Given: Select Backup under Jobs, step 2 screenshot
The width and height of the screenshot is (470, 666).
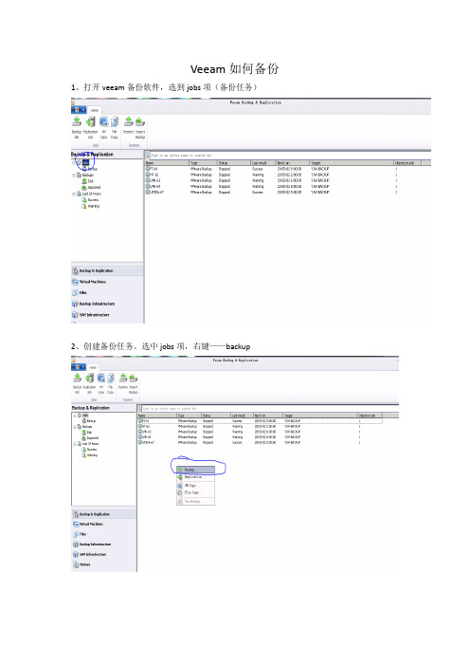Looking at the screenshot, I should pos(89,421).
